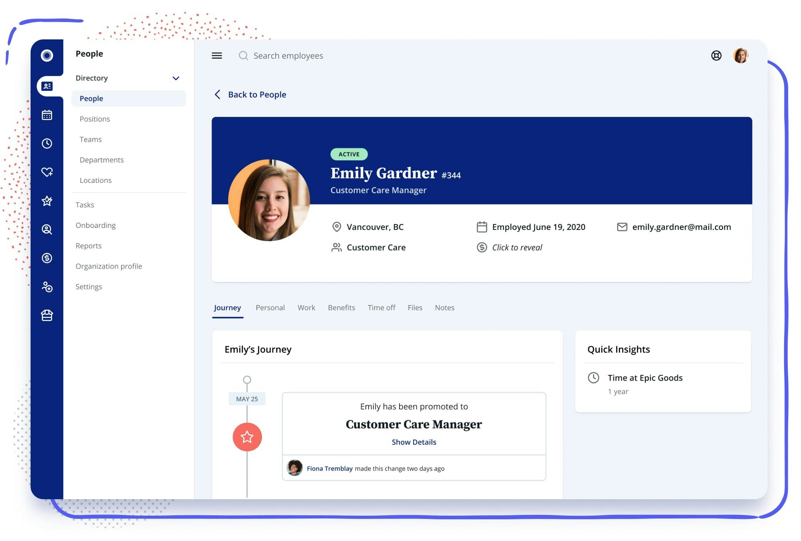Open the Time off tab
801x541 pixels.
(x=381, y=307)
